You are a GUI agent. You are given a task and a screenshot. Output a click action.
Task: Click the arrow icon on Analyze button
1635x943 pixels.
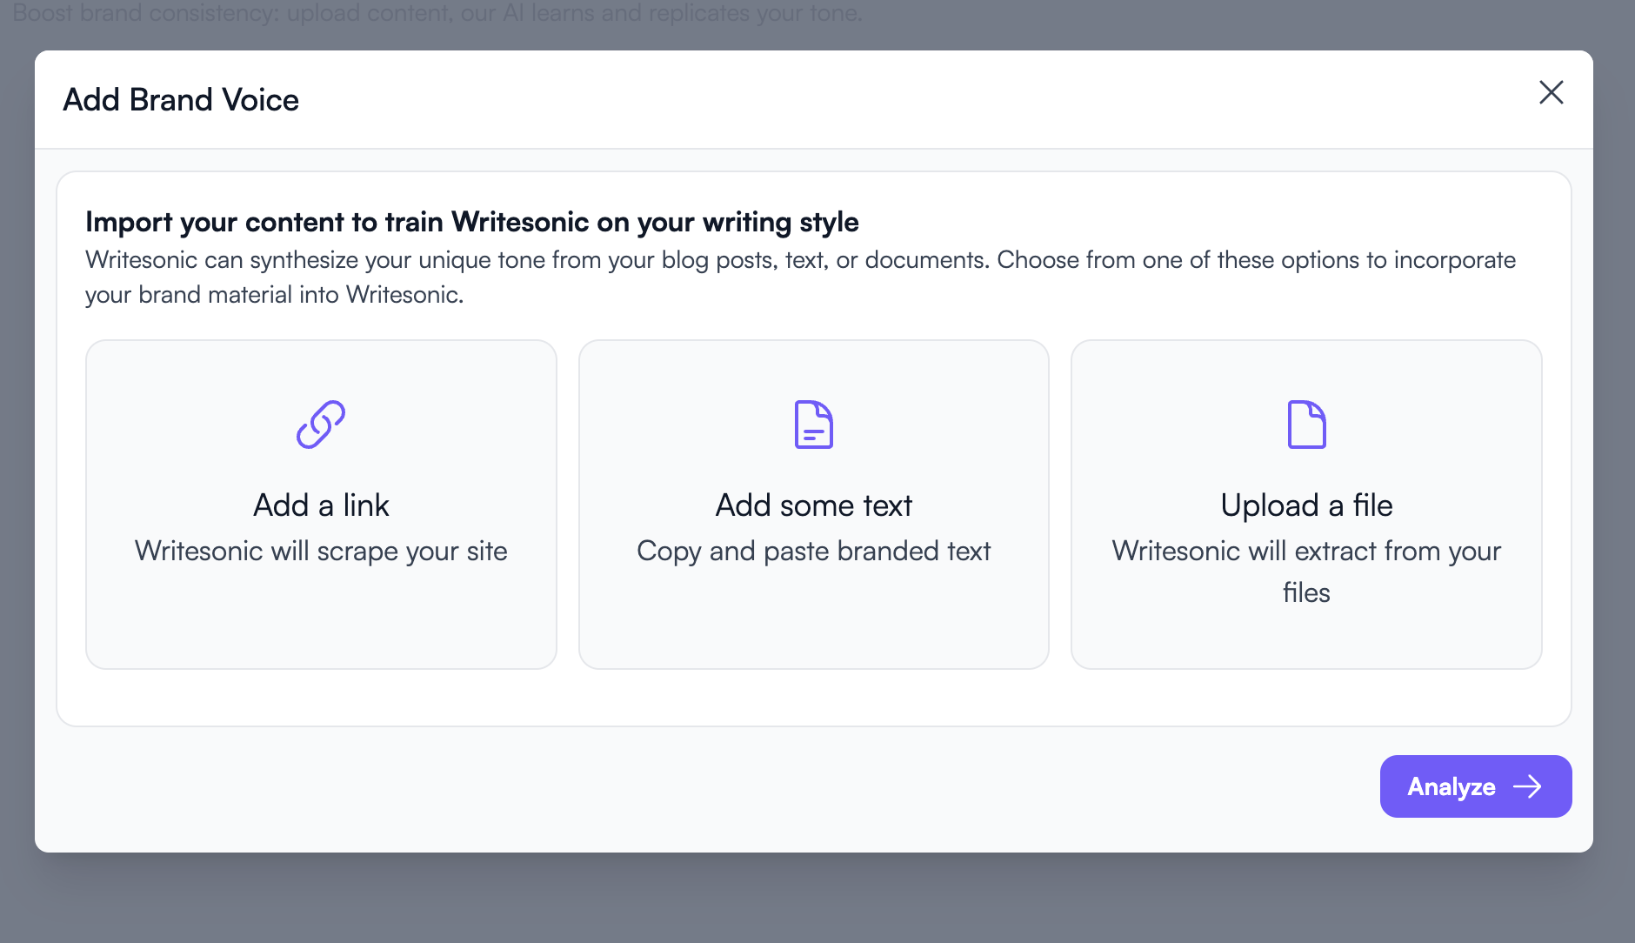pos(1527,787)
